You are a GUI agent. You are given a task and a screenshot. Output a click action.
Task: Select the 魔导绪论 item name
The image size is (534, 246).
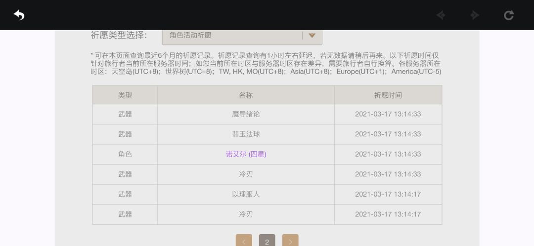coord(246,114)
